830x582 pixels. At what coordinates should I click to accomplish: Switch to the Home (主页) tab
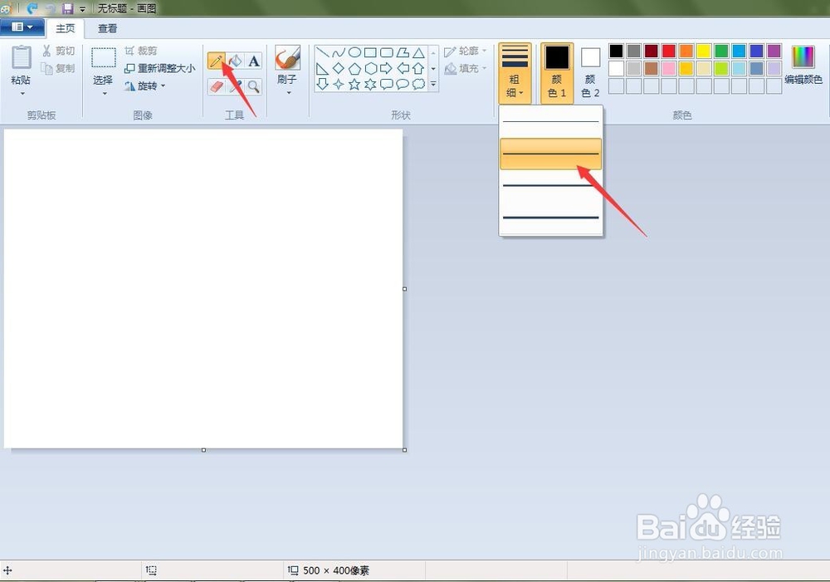[66, 28]
